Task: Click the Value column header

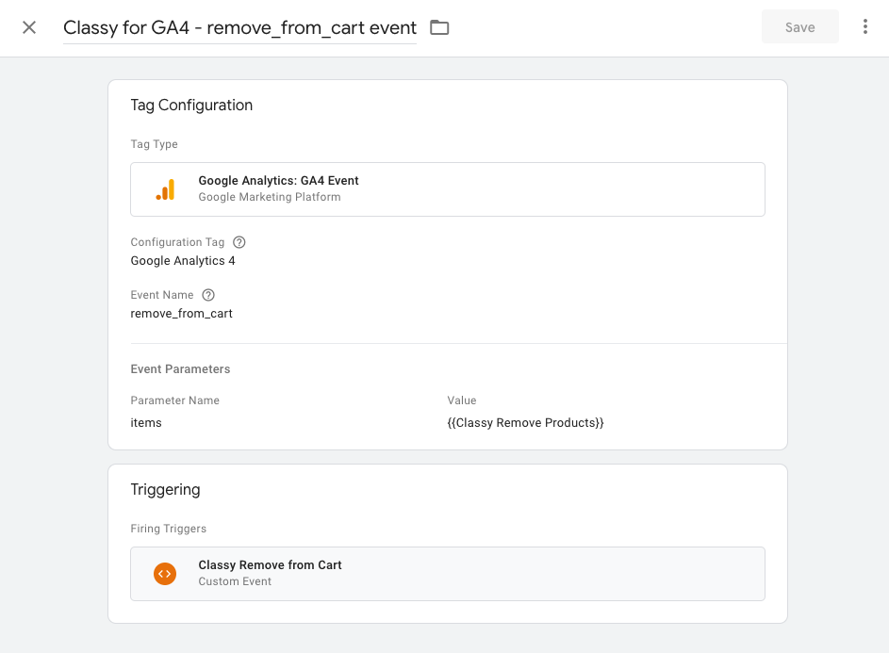Action: 462,400
